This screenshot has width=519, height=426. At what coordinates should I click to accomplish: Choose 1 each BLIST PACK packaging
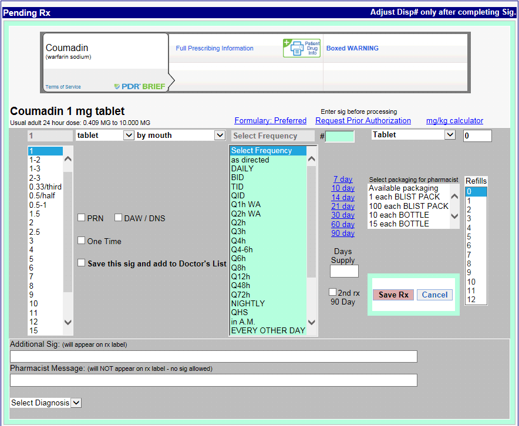[x=409, y=197]
